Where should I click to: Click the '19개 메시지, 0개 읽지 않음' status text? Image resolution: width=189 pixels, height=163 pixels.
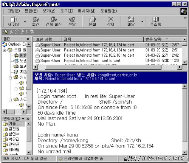(x=25, y=158)
